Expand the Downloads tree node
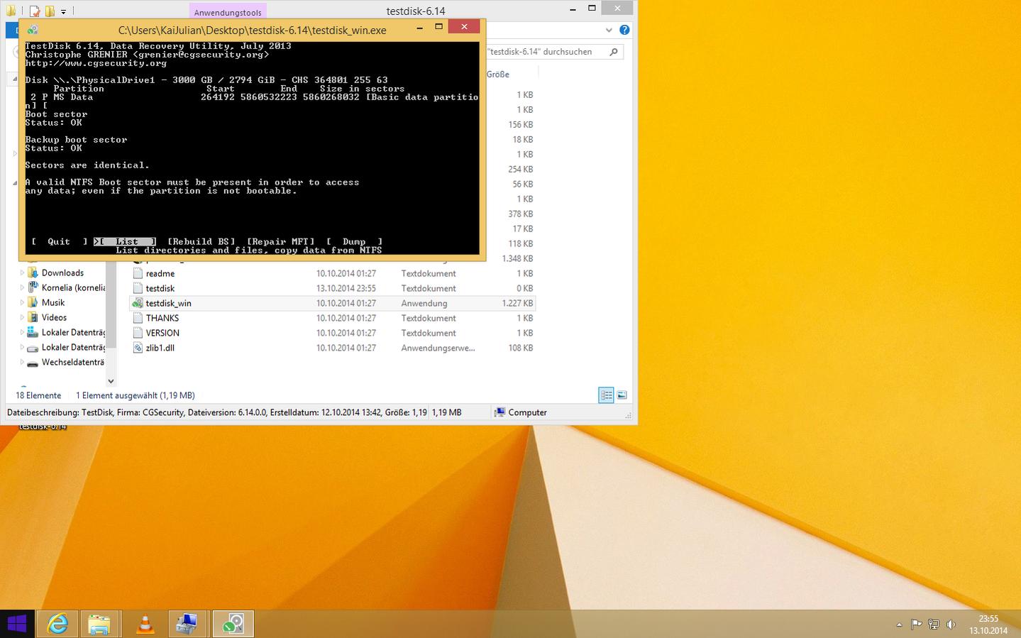Image resolution: width=1021 pixels, height=638 pixels. click(x=22, y=273)
